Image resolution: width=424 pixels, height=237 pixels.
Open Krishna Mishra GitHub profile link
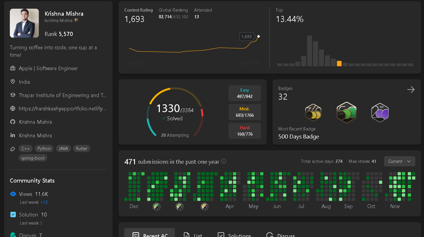[35, 122]
